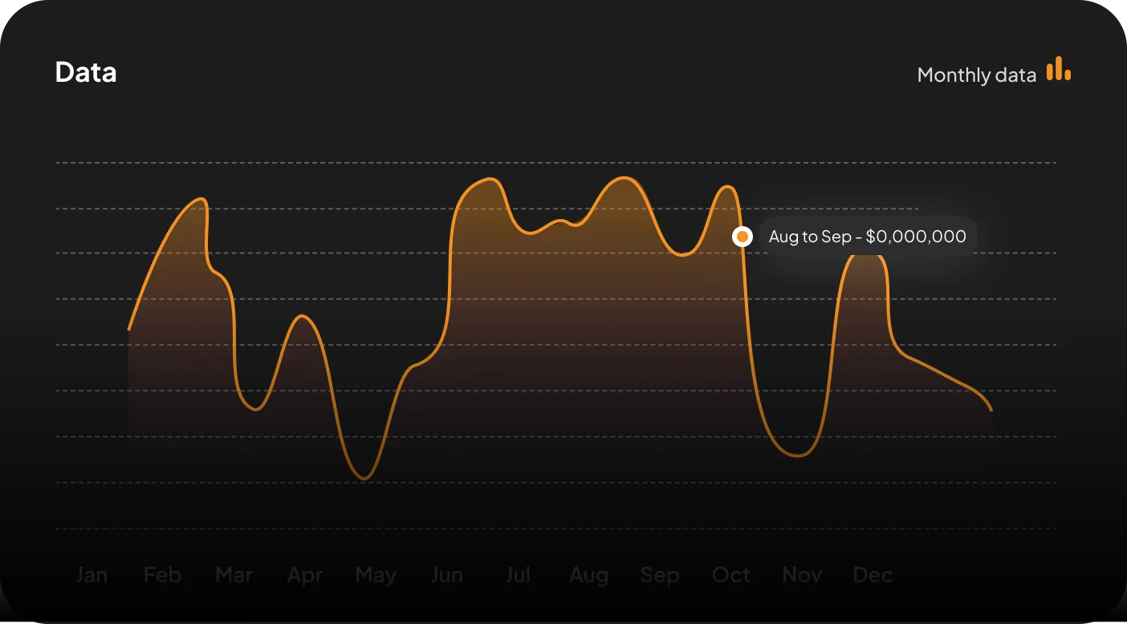1127x624 pixels.
Task: Select the Jan axis label
Action: [92, 575]
